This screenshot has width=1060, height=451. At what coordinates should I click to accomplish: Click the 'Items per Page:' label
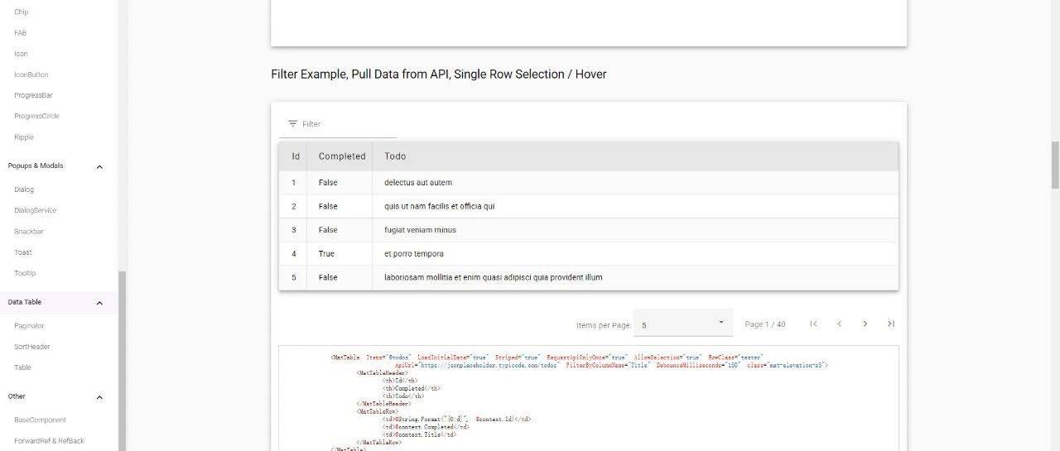[x=605, y=325]
